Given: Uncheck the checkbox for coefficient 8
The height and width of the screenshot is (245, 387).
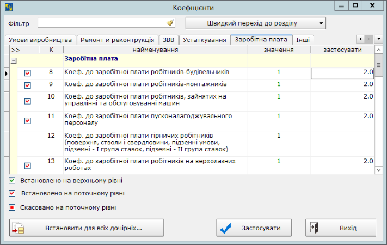Looking at the screenshot, I should tap(28, 73).
